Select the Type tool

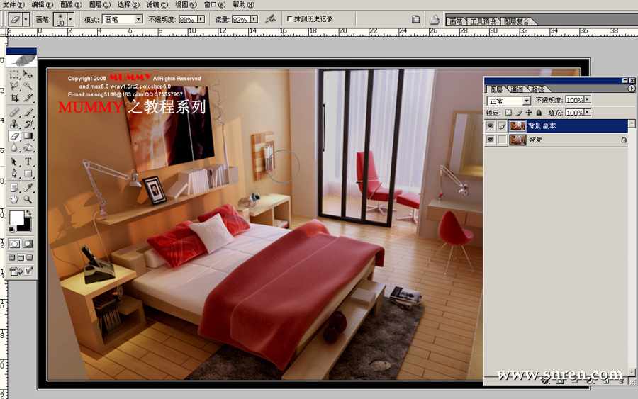(28, 162)
